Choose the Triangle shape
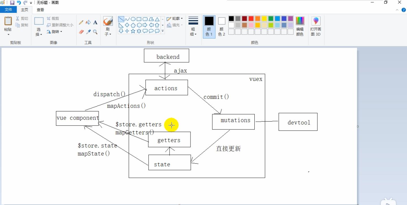 (157, 19)
